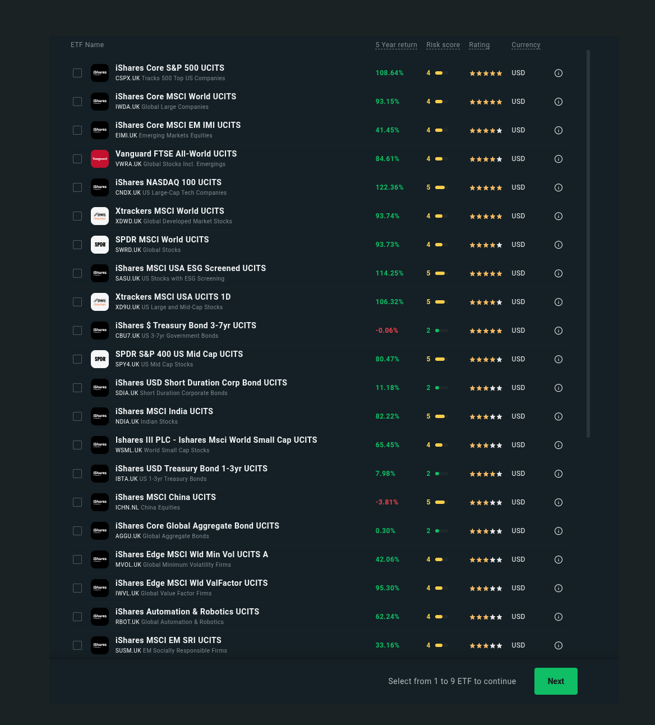Click the Risk score column header
Viewport: 655px width, 725px height.
click(x=443, y=45)
